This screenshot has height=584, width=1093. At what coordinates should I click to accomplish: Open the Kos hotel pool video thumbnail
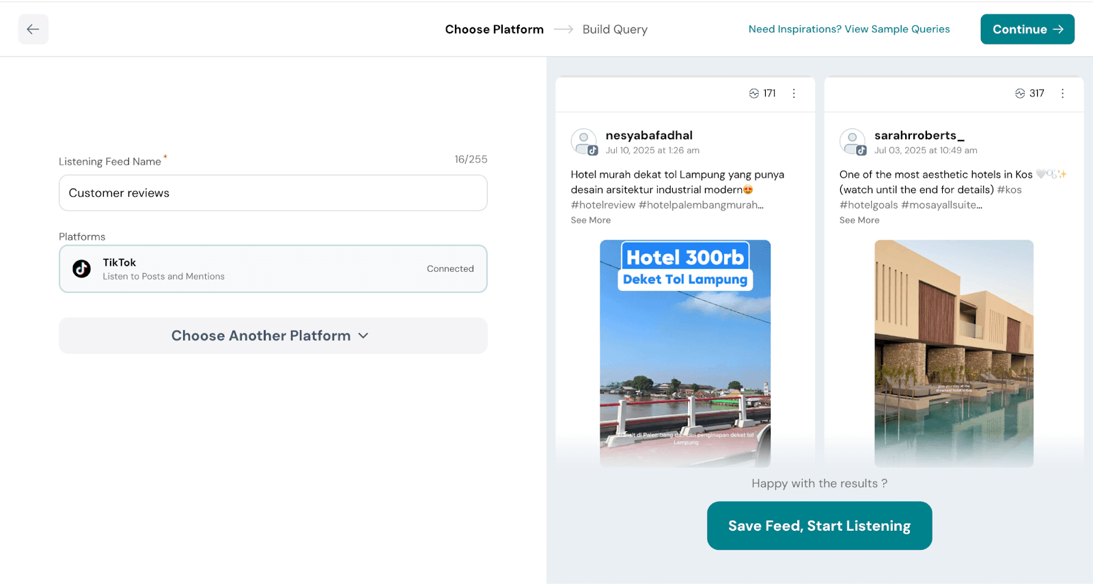point(954,353)
